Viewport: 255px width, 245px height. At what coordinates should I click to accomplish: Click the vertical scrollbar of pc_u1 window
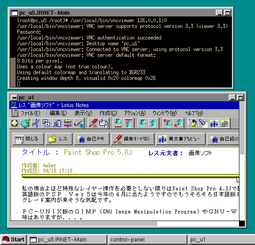coord(242,161)
